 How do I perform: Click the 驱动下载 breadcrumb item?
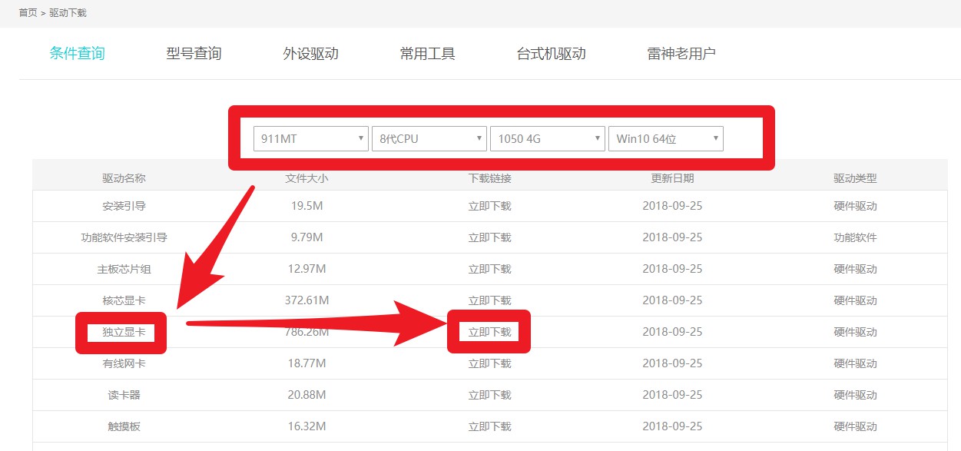pyautogui.click(x=68, y=13)
